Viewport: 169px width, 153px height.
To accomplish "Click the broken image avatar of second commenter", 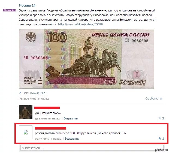I will 26,132.
